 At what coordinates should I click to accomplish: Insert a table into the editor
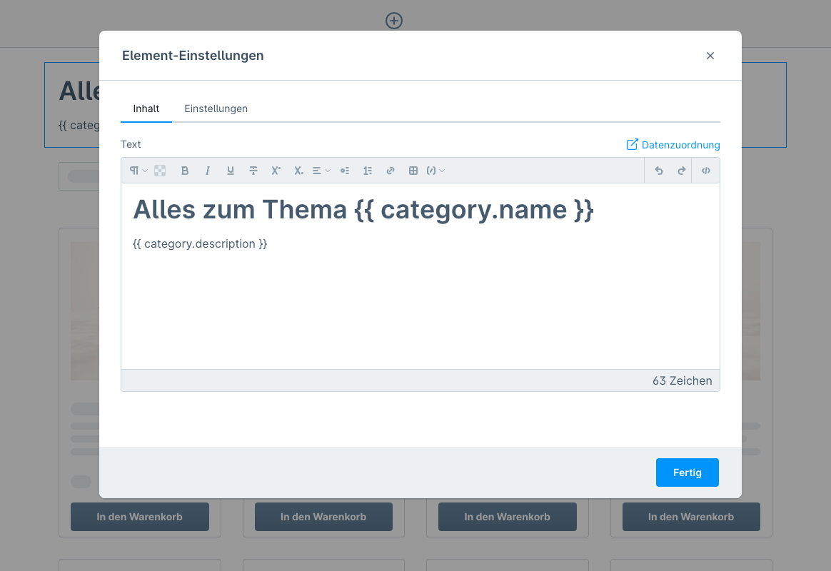pos(413,171)
